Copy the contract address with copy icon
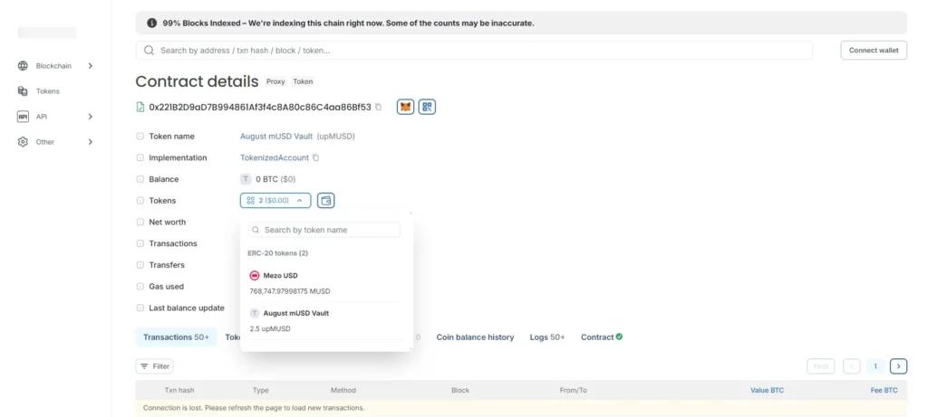This screenshot has width=928, height=417. point(379,107)
